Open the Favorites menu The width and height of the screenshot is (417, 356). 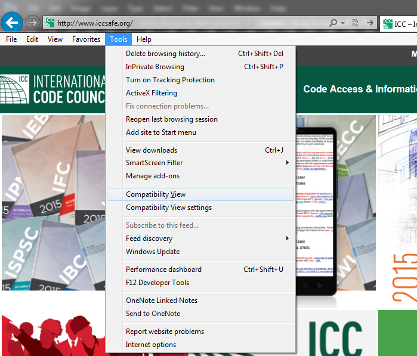point(86,39)
